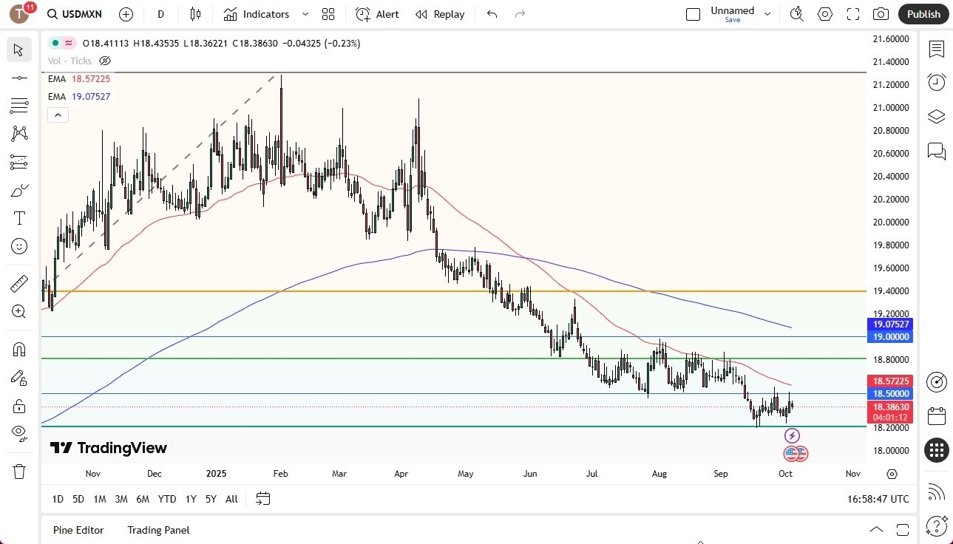Click the 16:58:47 UTC timezone display
Viewport: 953px width, 544px height.
(878, 499)
